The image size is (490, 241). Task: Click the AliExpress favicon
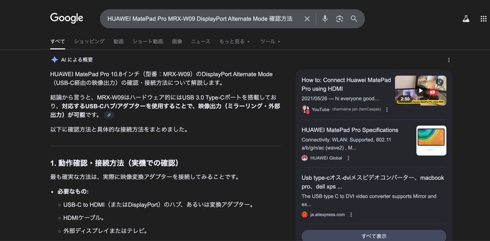click(305, 215)
